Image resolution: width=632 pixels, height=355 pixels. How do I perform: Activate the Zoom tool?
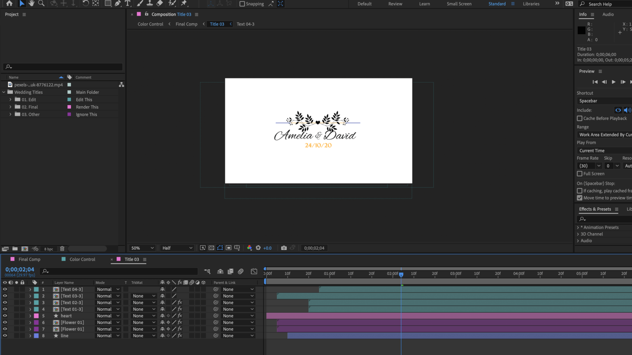pyautogui.click(x=41, y=4)
